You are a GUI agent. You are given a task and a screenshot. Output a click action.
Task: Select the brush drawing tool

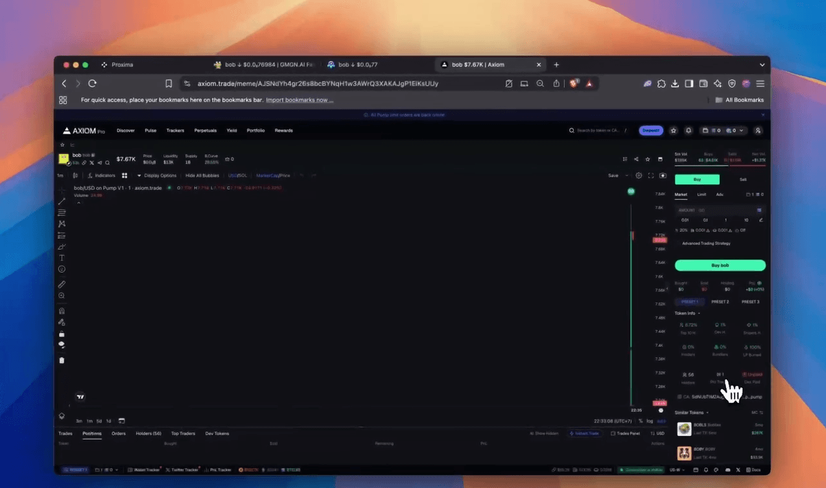pyautogui.click(x=62, y=247)
